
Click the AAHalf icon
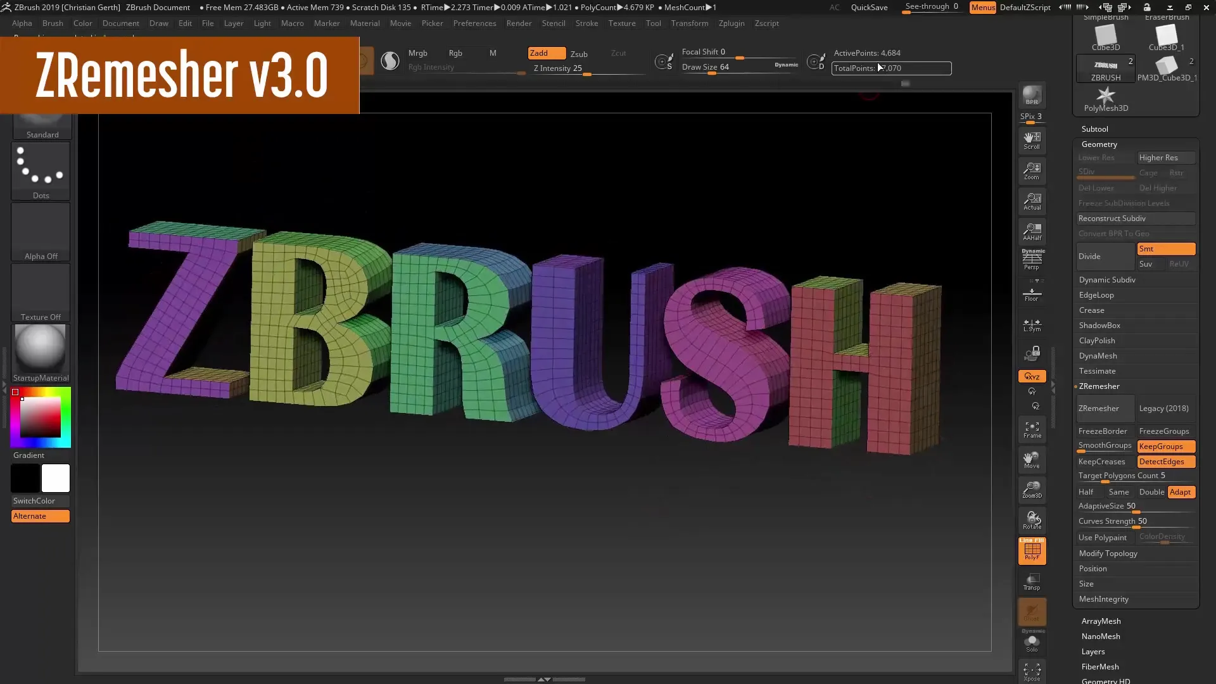point(1032,232)
